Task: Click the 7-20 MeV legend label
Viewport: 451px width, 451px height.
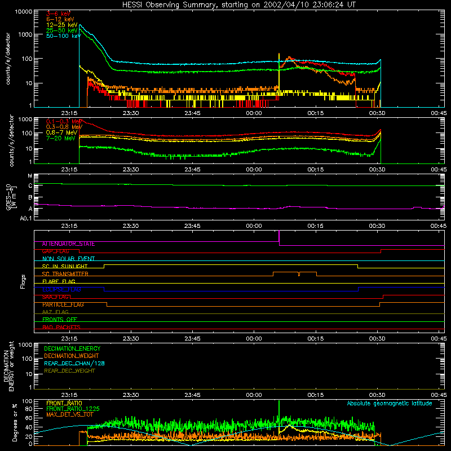Action: 61,138
